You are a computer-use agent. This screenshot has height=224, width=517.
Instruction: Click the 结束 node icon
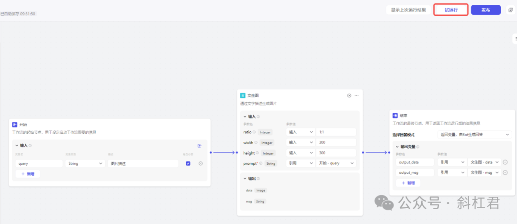[395, 116]
